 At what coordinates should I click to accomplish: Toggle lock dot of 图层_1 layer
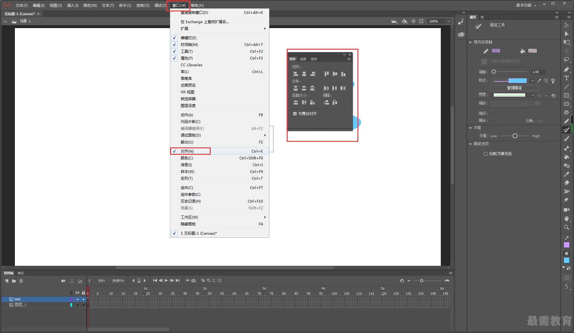click(83, 305)
